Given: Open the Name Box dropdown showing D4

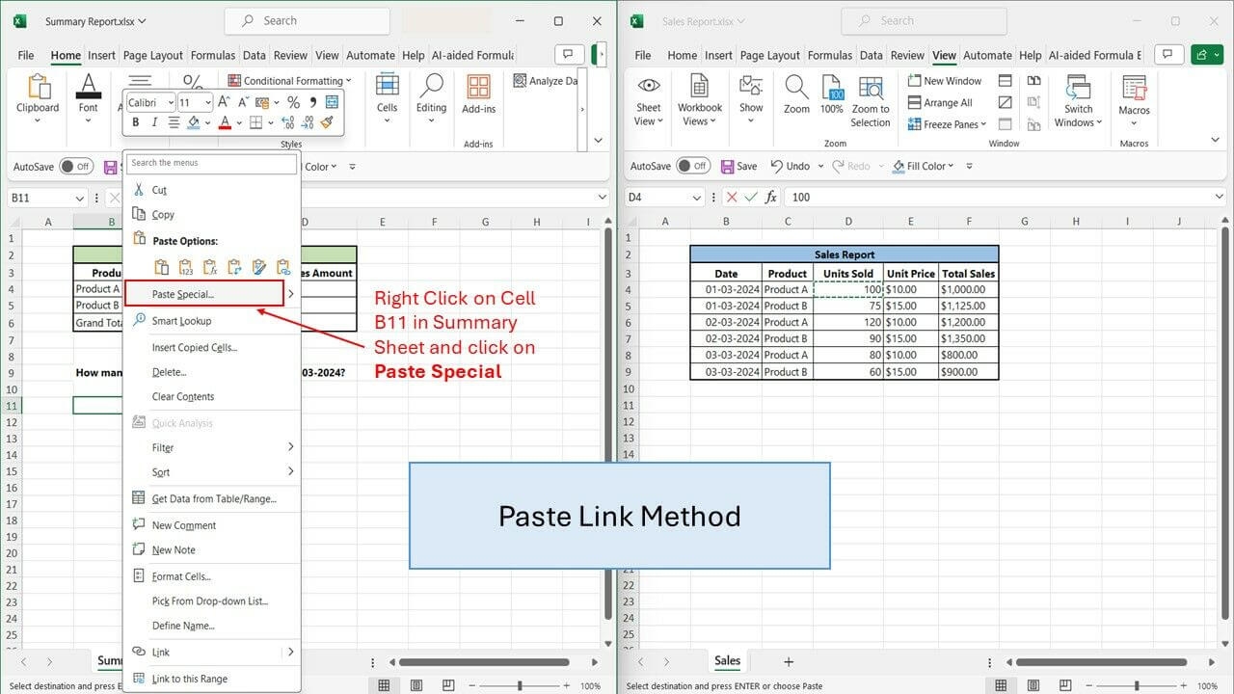Looking at the screenshot, I should pos(697,197).
